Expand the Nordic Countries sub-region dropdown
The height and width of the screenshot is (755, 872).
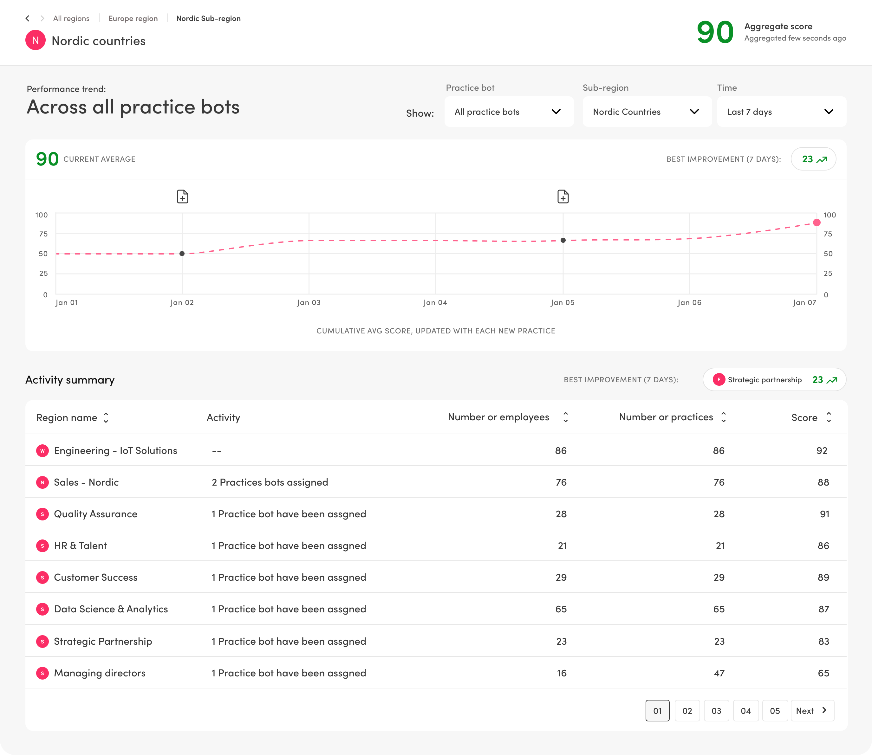647,112
